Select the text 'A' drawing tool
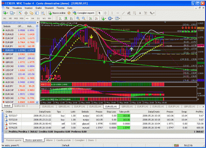The width and height of the screenshot is (206, 148). [140, 13]
